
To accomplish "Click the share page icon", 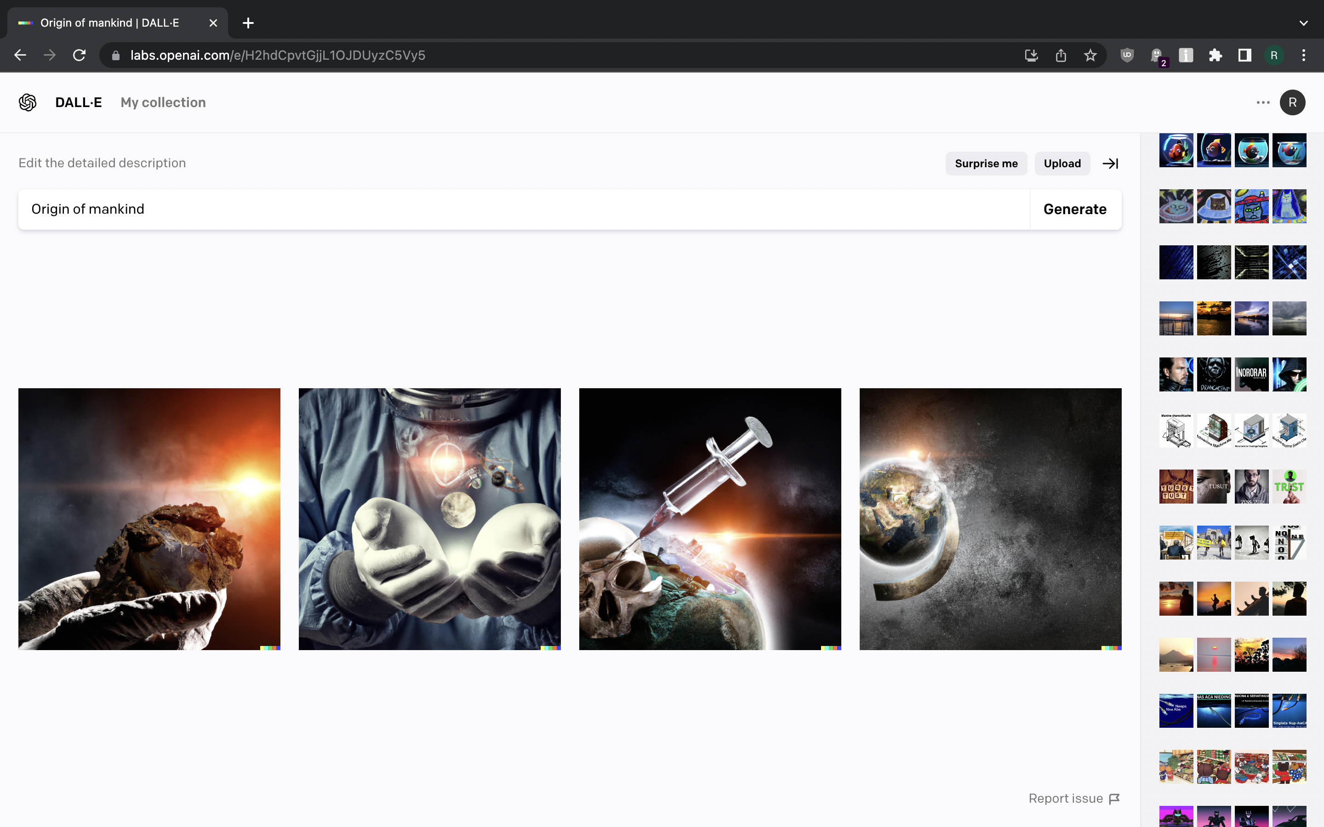I will 1061,55.
